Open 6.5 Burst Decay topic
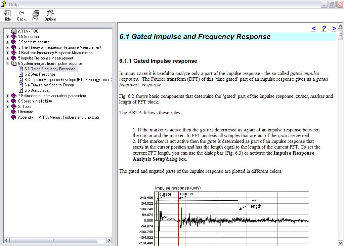The image size is (344, 246). coord(37,90)
